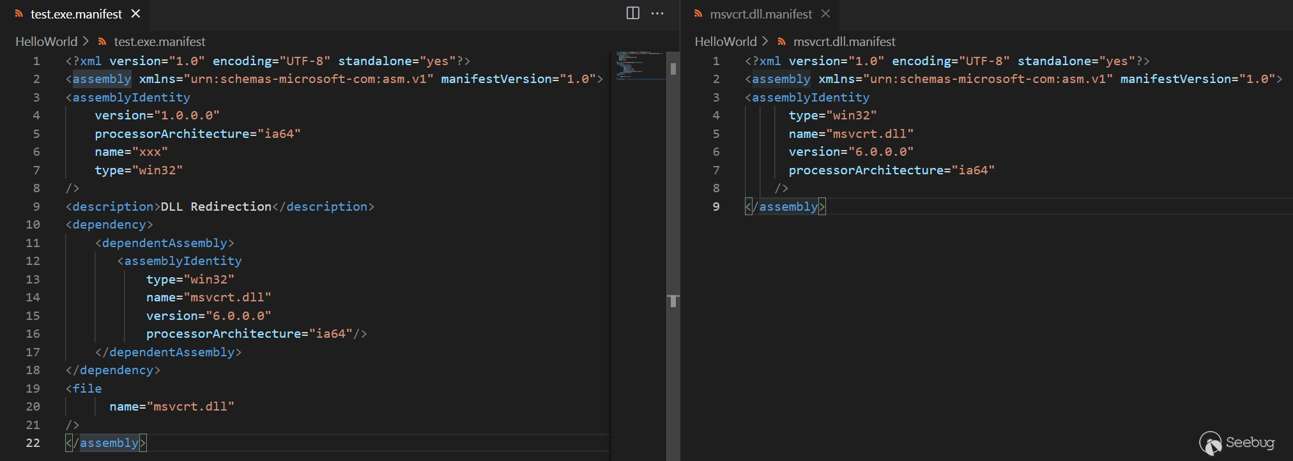1293x461 pixels.
Task: Click line number 3 in the right editor
Action: pos(716,98)
